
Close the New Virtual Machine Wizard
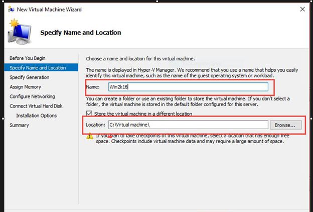click(302, 9)
